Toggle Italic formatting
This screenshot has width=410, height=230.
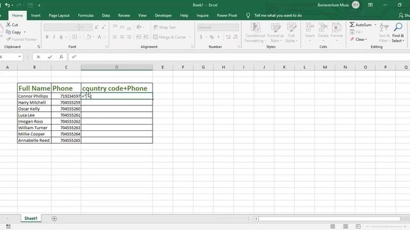coord(54,37)
